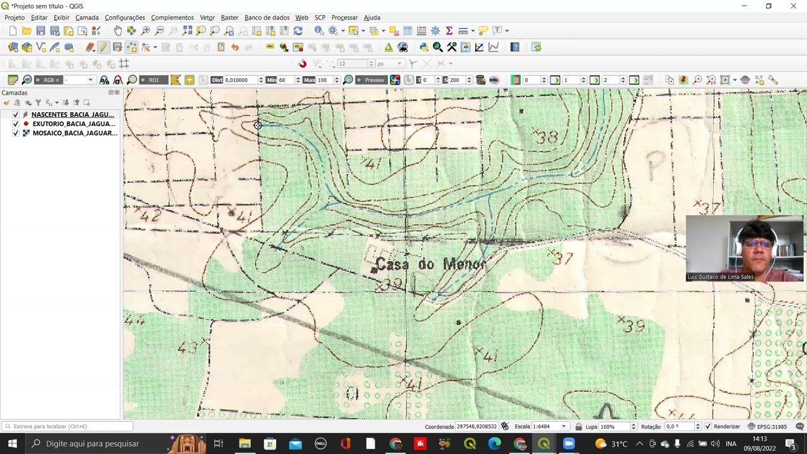Focus the locator search bar
This screenshot has width=807, height=454.
tap(66, 427)
